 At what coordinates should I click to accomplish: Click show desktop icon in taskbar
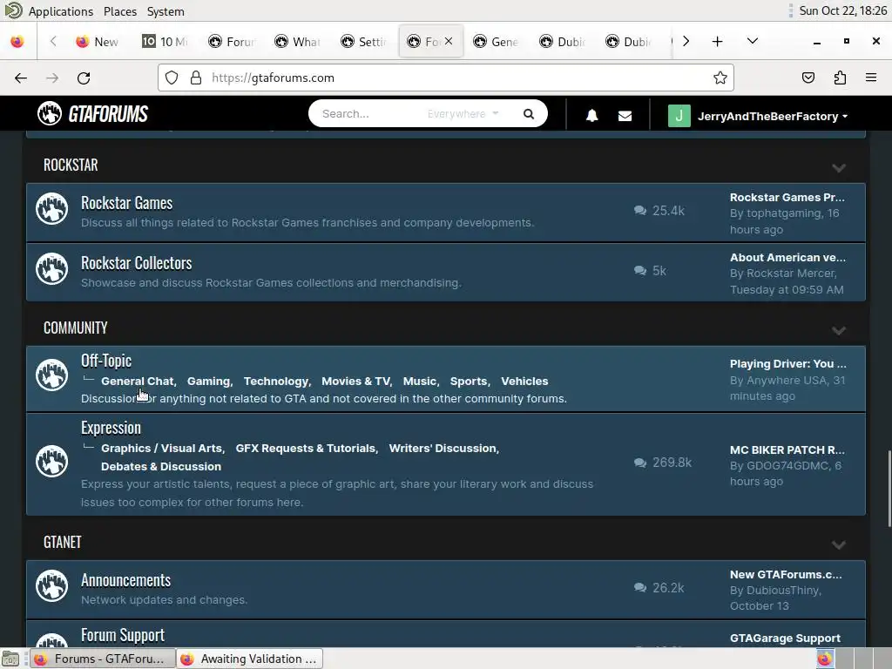[10, 659]
